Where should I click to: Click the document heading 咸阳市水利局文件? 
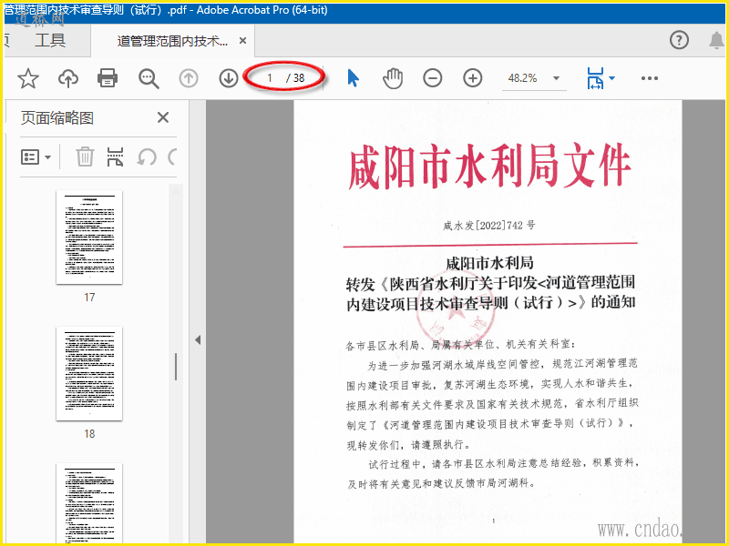tap(489, 166)
